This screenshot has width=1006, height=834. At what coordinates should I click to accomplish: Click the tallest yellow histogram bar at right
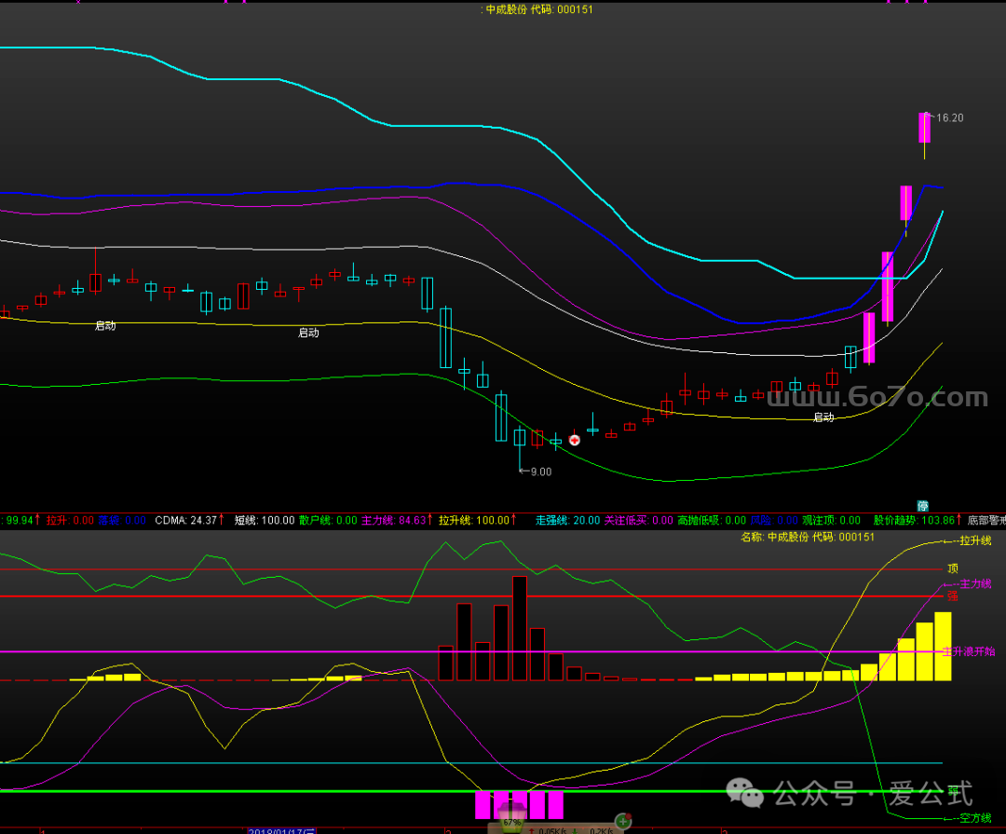click(943, 646)
